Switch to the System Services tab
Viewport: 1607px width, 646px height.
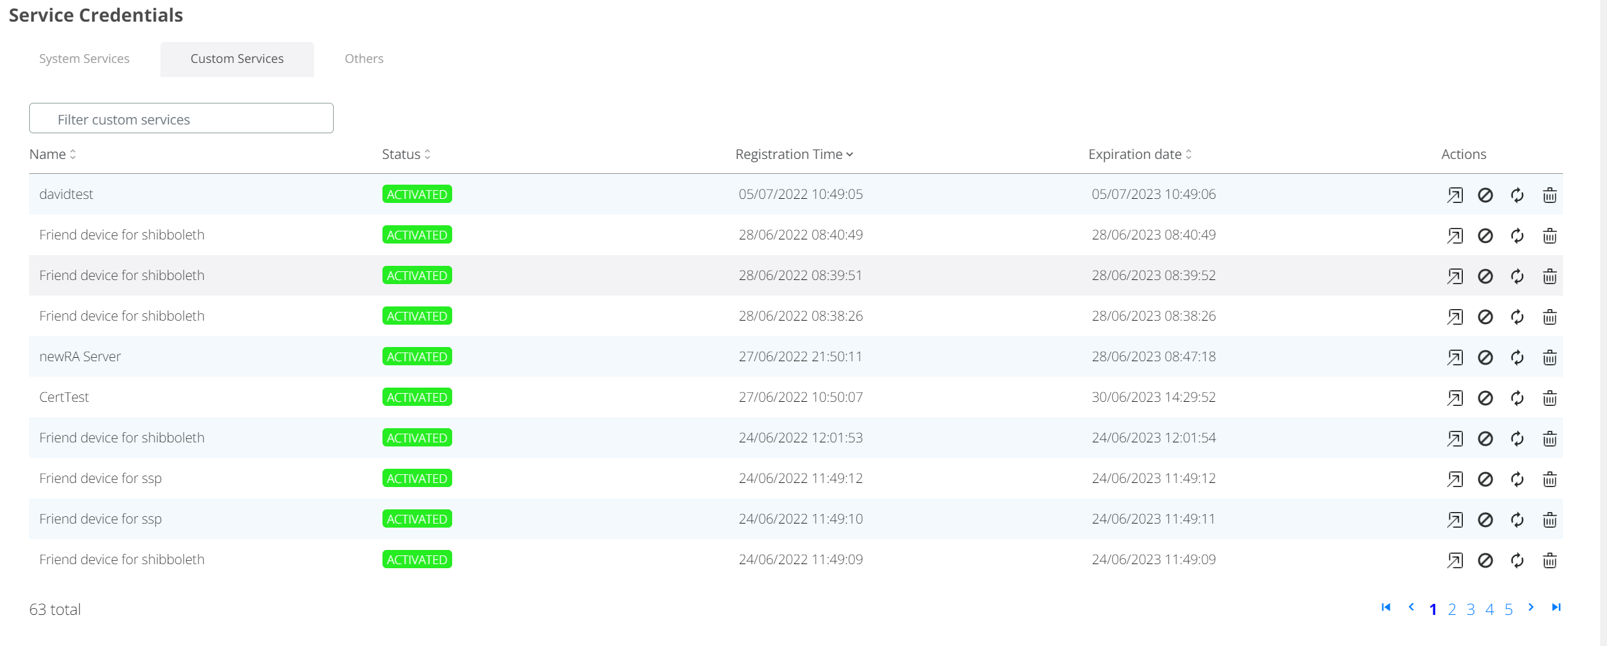point(84,59)
